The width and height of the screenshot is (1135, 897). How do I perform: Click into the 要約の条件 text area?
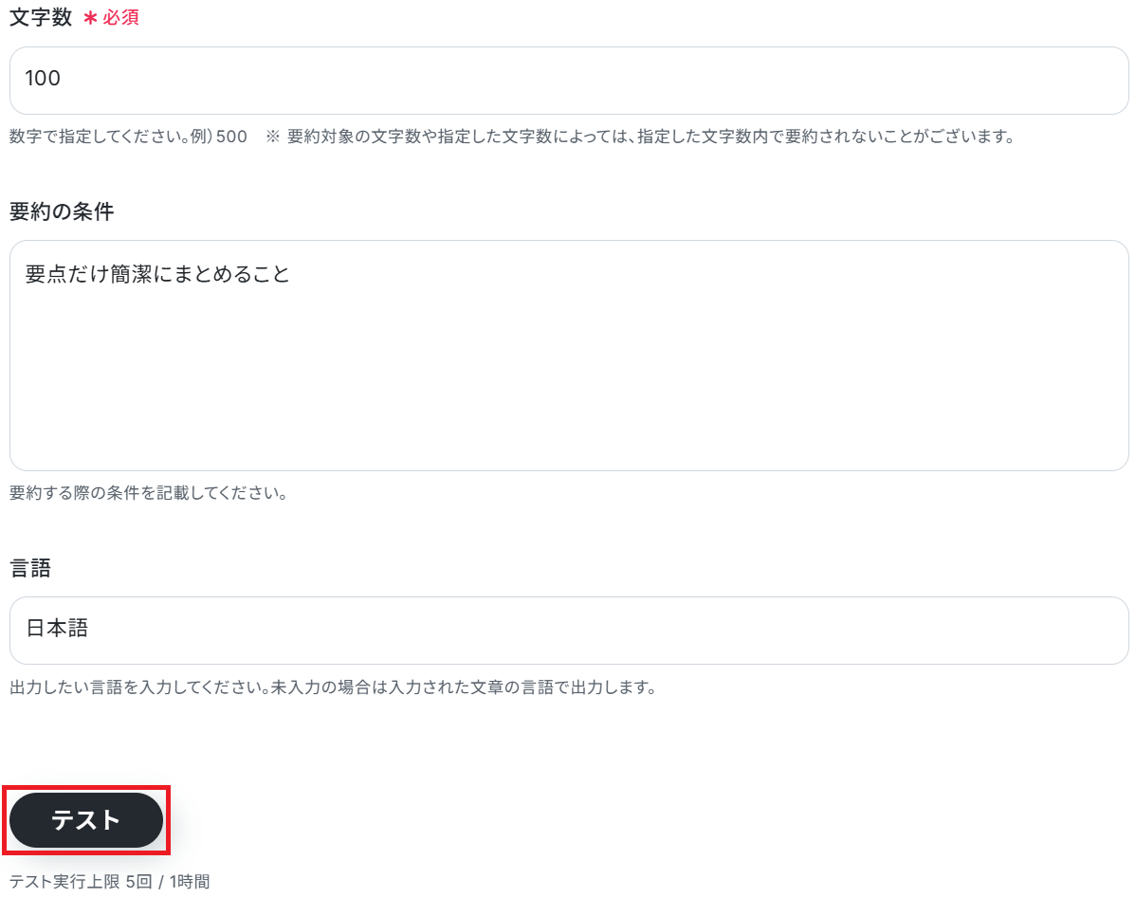[x=569, y=356]
